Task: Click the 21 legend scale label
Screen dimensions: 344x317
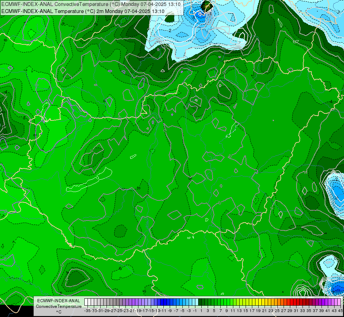Action: pos(264,311)
